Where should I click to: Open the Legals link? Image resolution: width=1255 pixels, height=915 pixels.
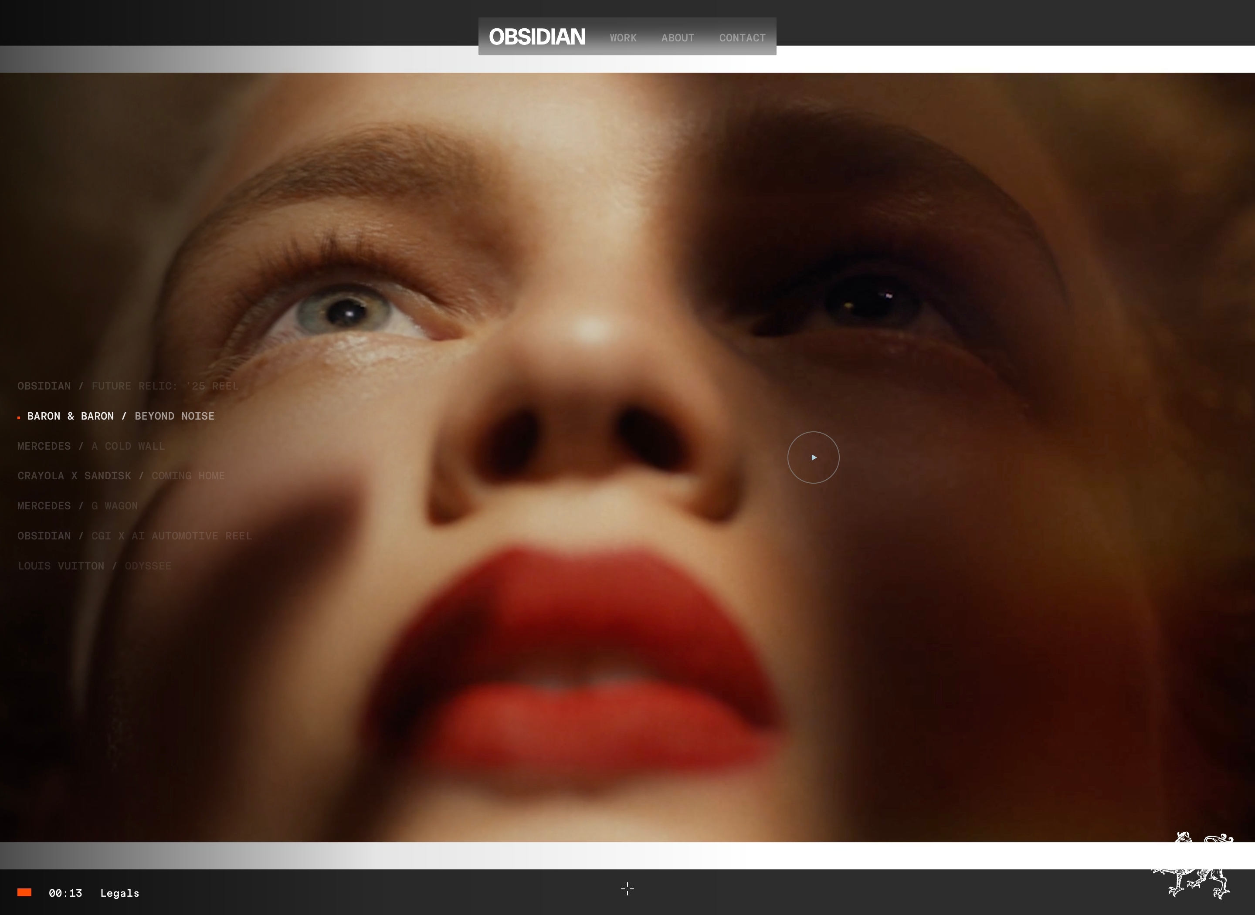(120, 893)
